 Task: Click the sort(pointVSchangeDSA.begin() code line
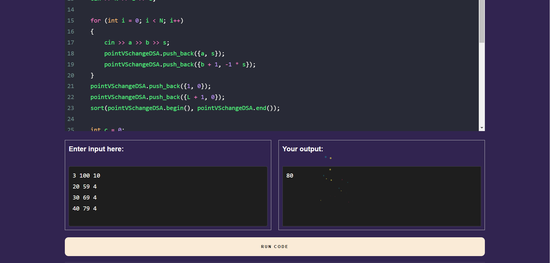click(185, 108)
